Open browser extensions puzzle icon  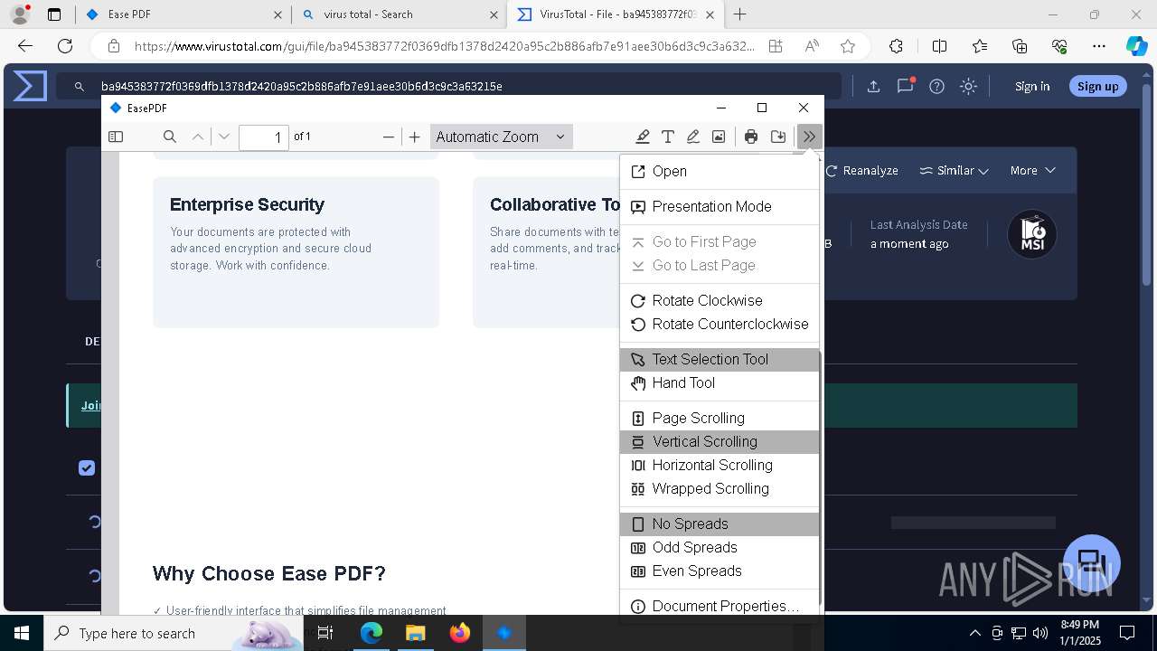[x=896, y=46]
